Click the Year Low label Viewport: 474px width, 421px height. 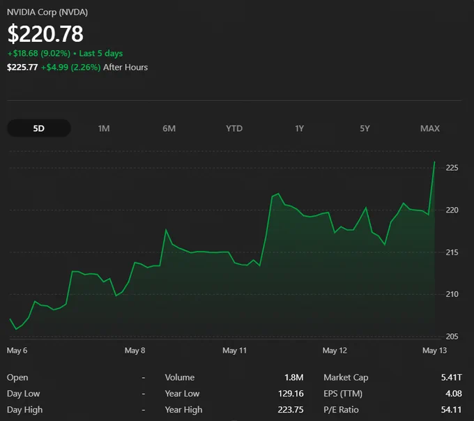point(183,394)
